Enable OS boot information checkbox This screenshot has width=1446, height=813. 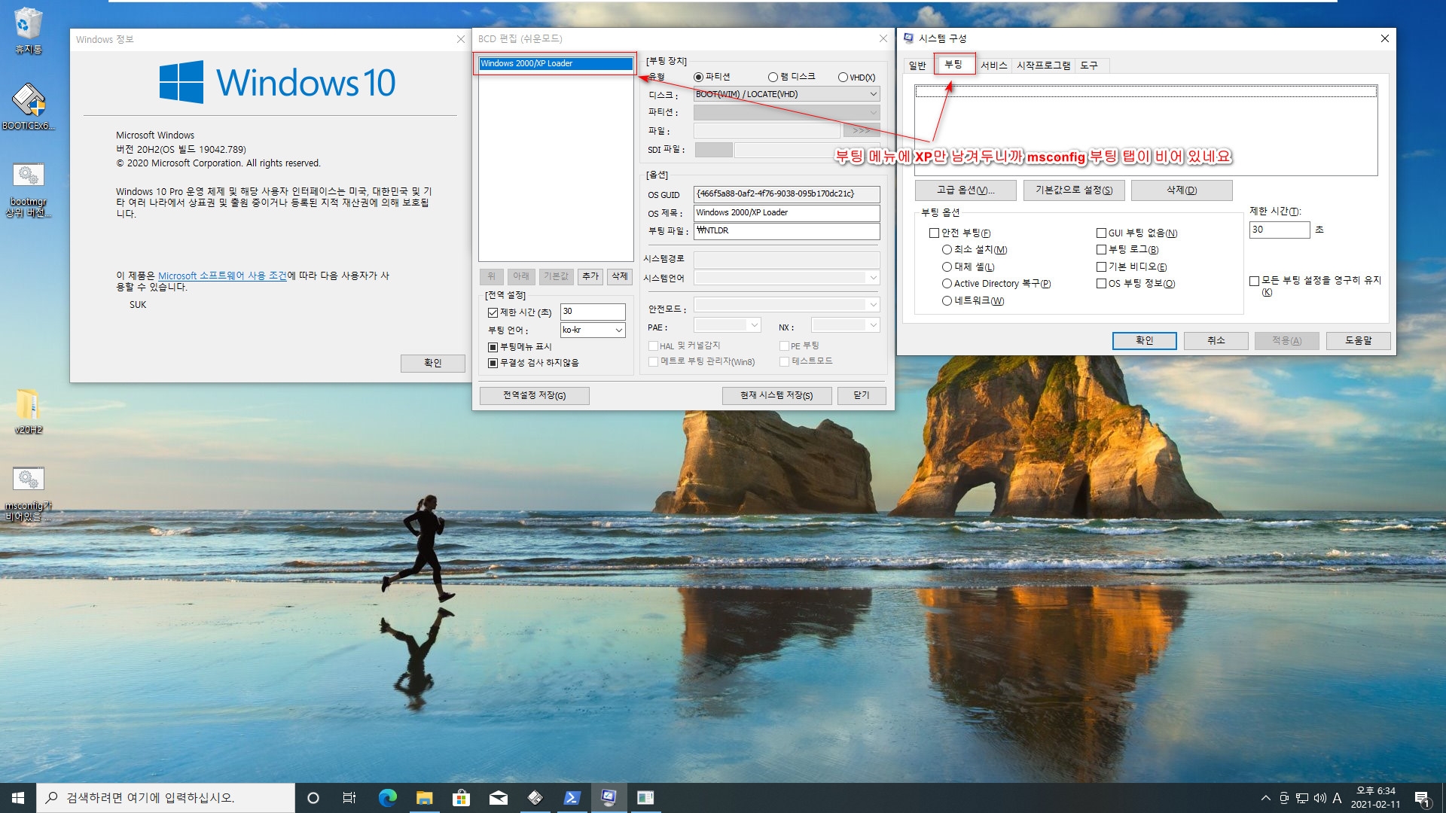tap(1101, 284)
